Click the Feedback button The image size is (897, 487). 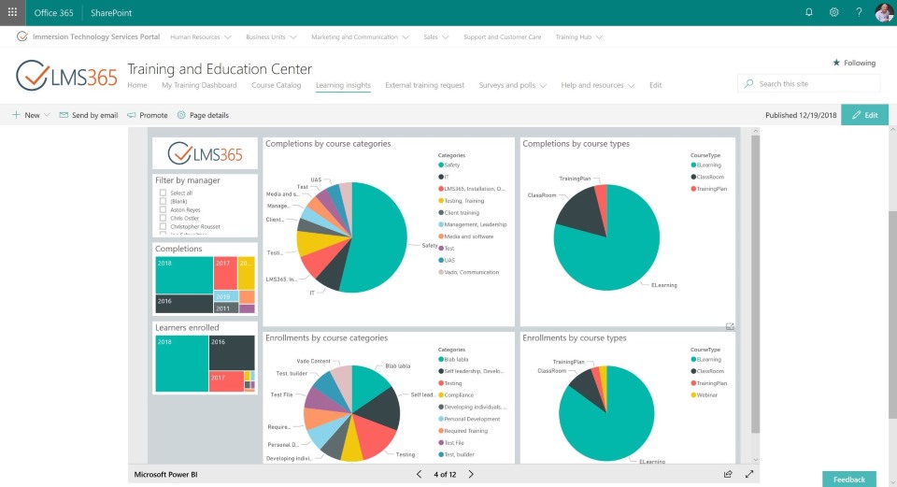(849, 479)
